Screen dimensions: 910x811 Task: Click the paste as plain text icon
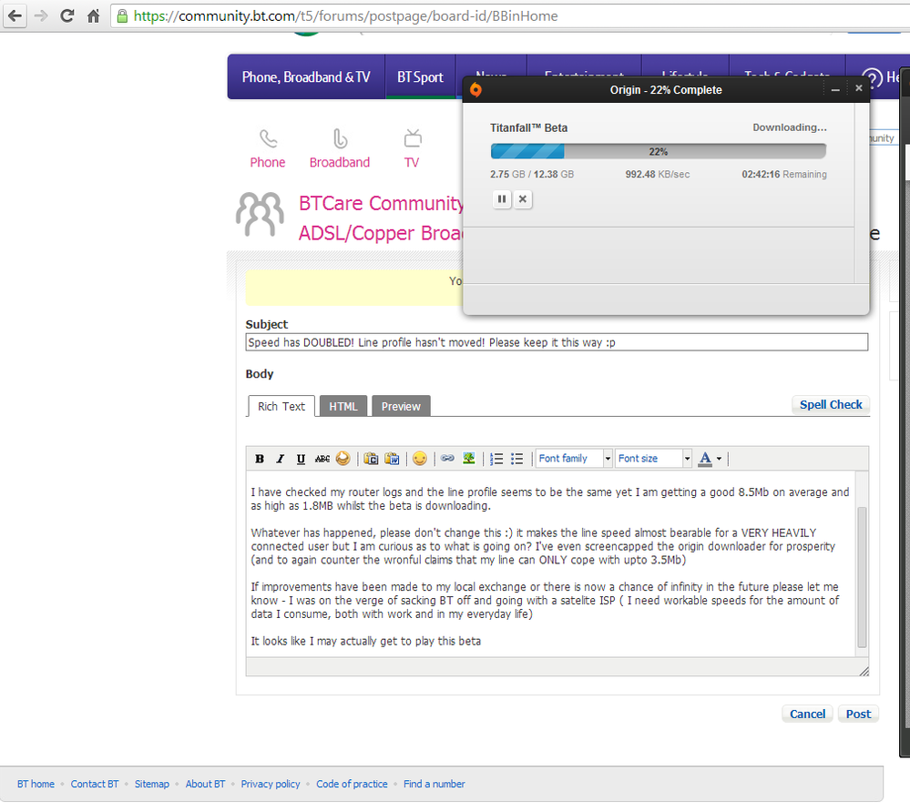coord(371,459)
